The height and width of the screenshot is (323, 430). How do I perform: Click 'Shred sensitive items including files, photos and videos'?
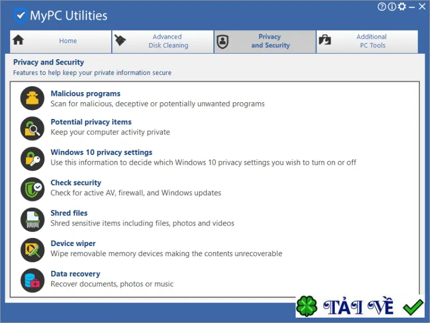click(142, 223)
